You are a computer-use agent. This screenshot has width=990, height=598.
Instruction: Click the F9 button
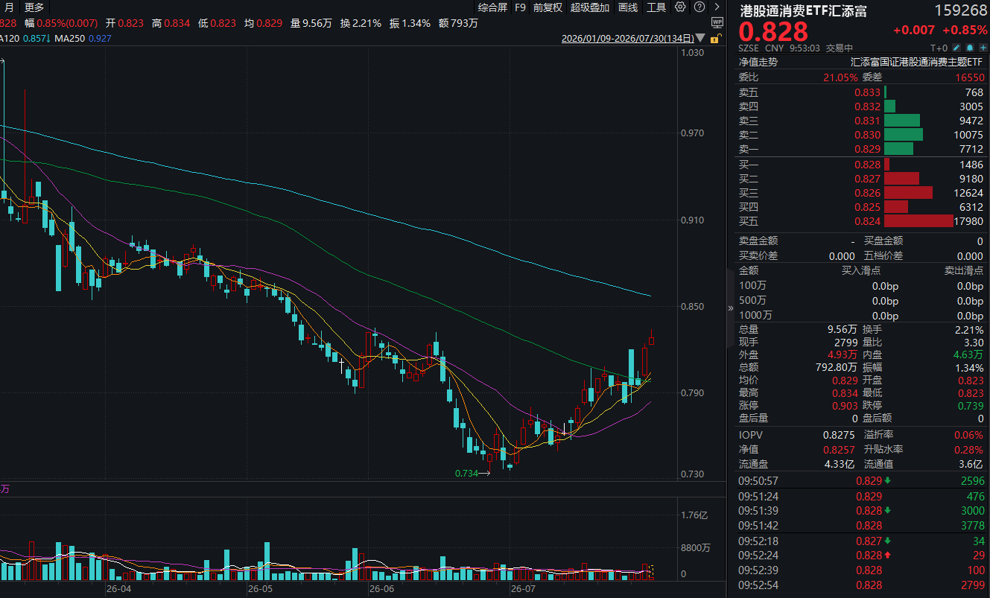click(520, 7)
